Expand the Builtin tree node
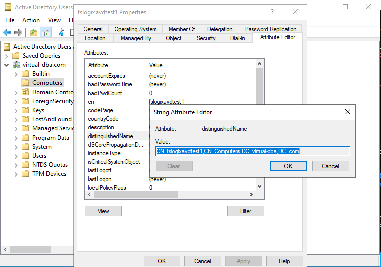This screenshot has width=381, height=267. pyautogui.click(x=16, y=74)
